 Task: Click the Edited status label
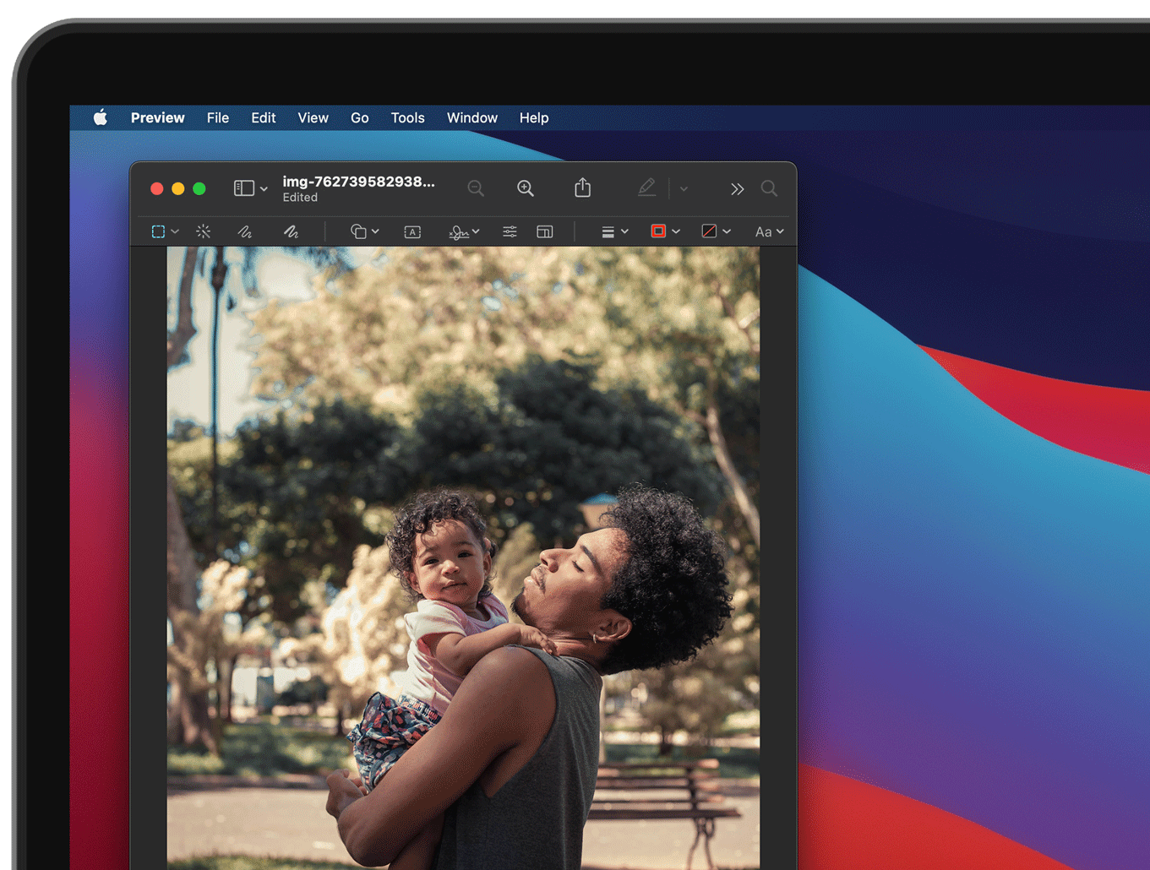coord(300,198)
